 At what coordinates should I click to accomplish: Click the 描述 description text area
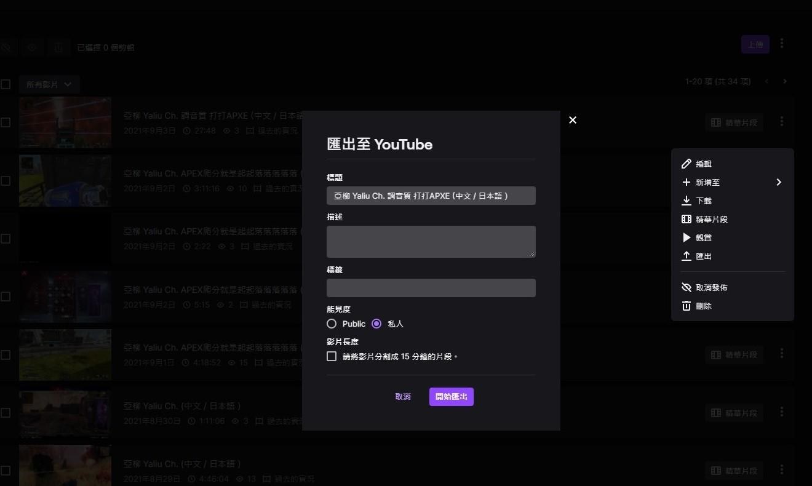point(431,241)
